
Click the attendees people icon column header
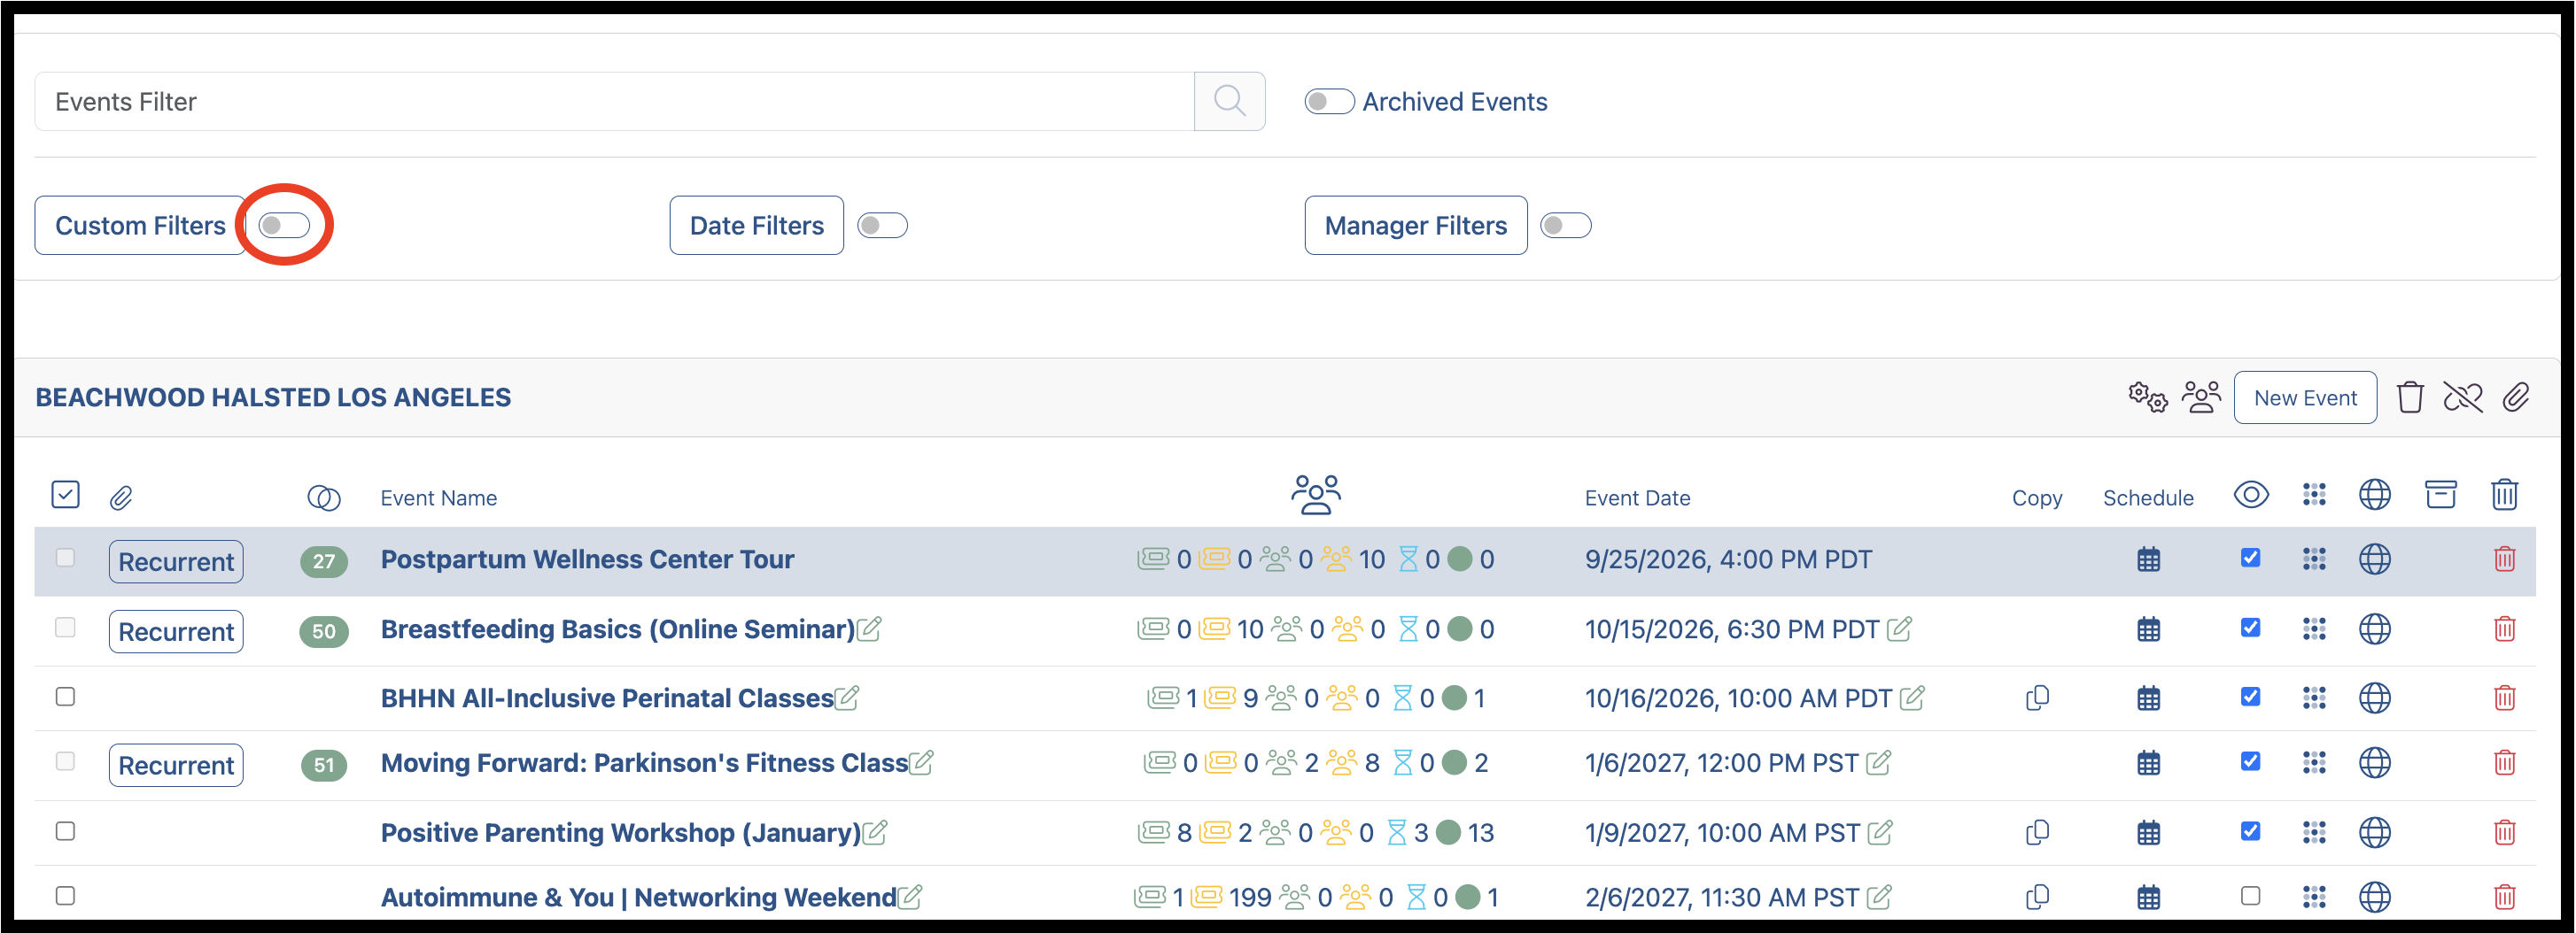[x=1316, y=495]
